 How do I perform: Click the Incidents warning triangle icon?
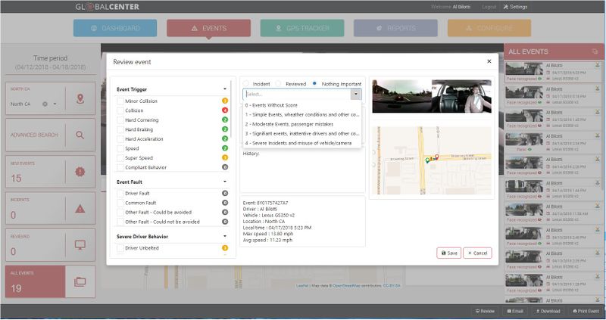80,208
